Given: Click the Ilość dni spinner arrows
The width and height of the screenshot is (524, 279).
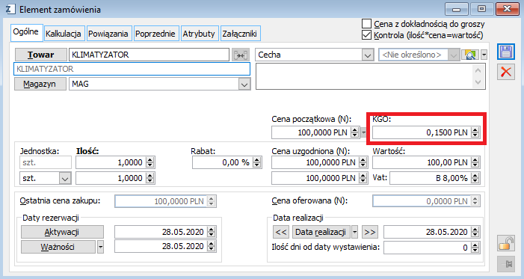Looking at the screenshot, I should point(475,248).
